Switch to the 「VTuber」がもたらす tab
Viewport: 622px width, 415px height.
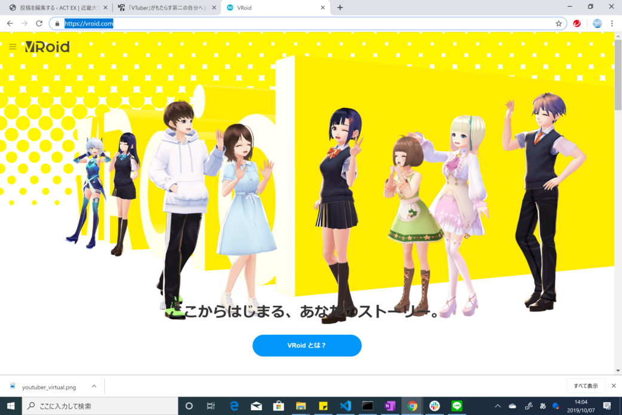[166, 8]
